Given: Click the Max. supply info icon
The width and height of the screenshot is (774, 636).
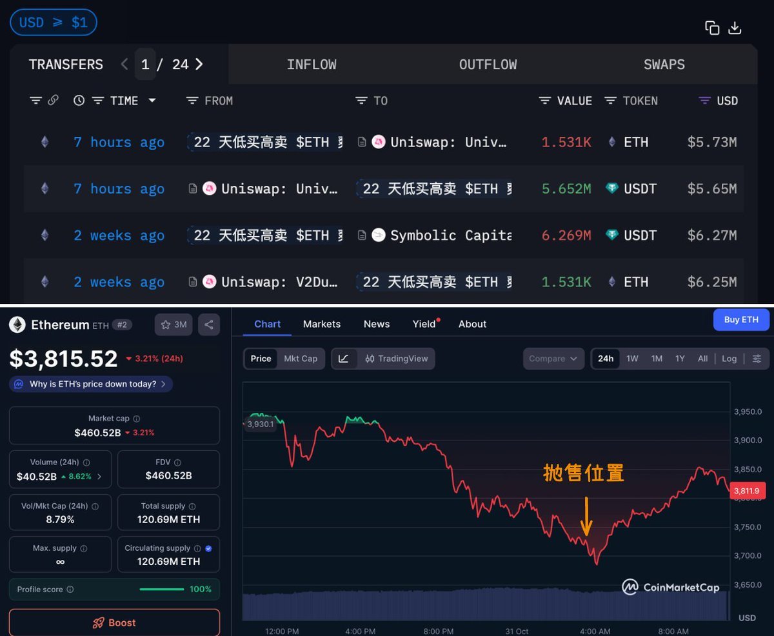Looking at the screenshot, I should pos(83,548).
